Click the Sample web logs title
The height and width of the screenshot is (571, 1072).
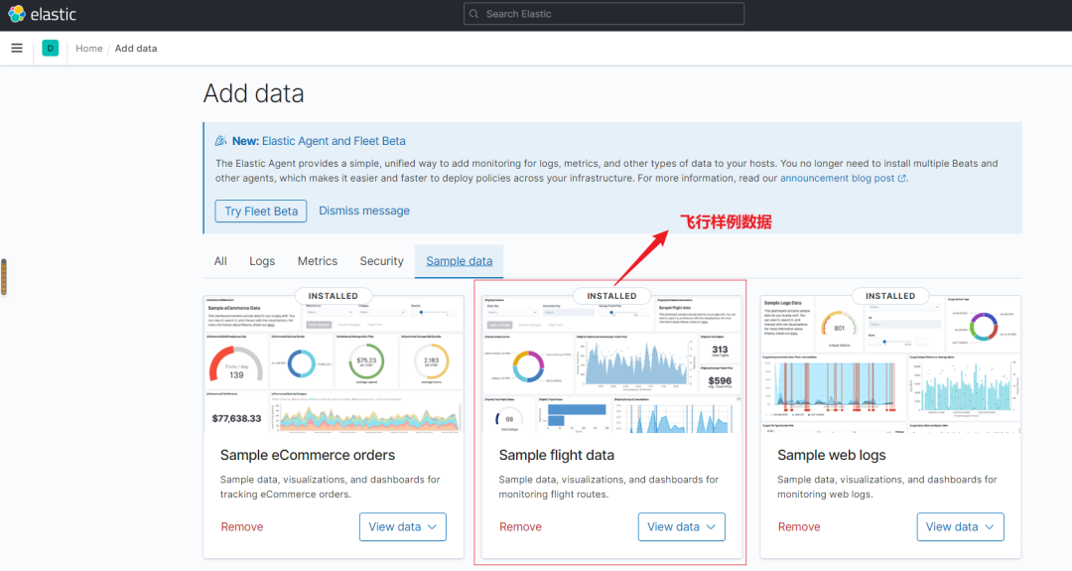click(832, 456)
